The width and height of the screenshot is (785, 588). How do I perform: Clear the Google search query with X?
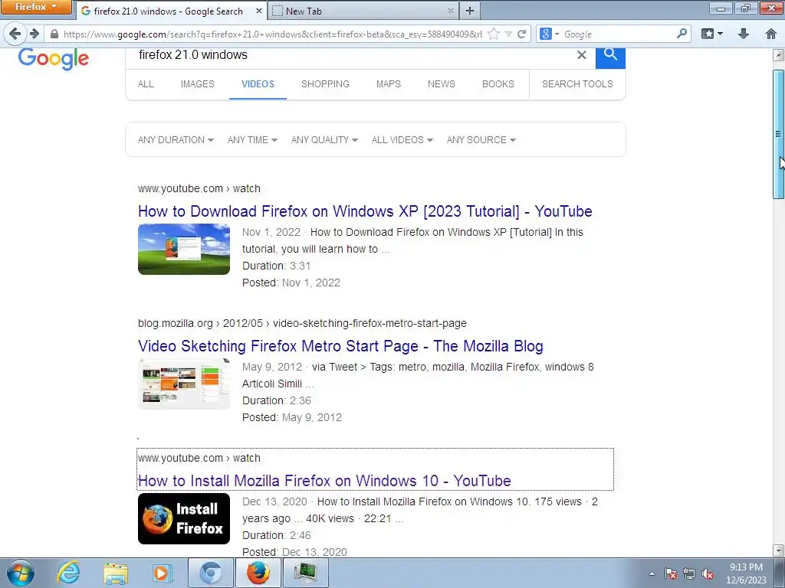coord(581,55)
